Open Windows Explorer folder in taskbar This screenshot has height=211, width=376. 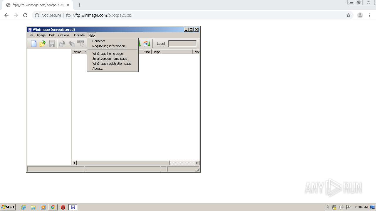33,207
